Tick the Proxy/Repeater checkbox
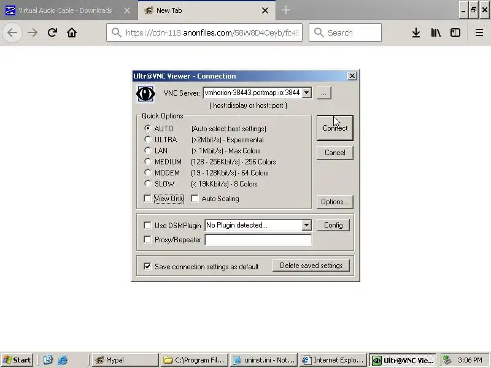This screenshot has height=368, width=491. tap(147, 240)
